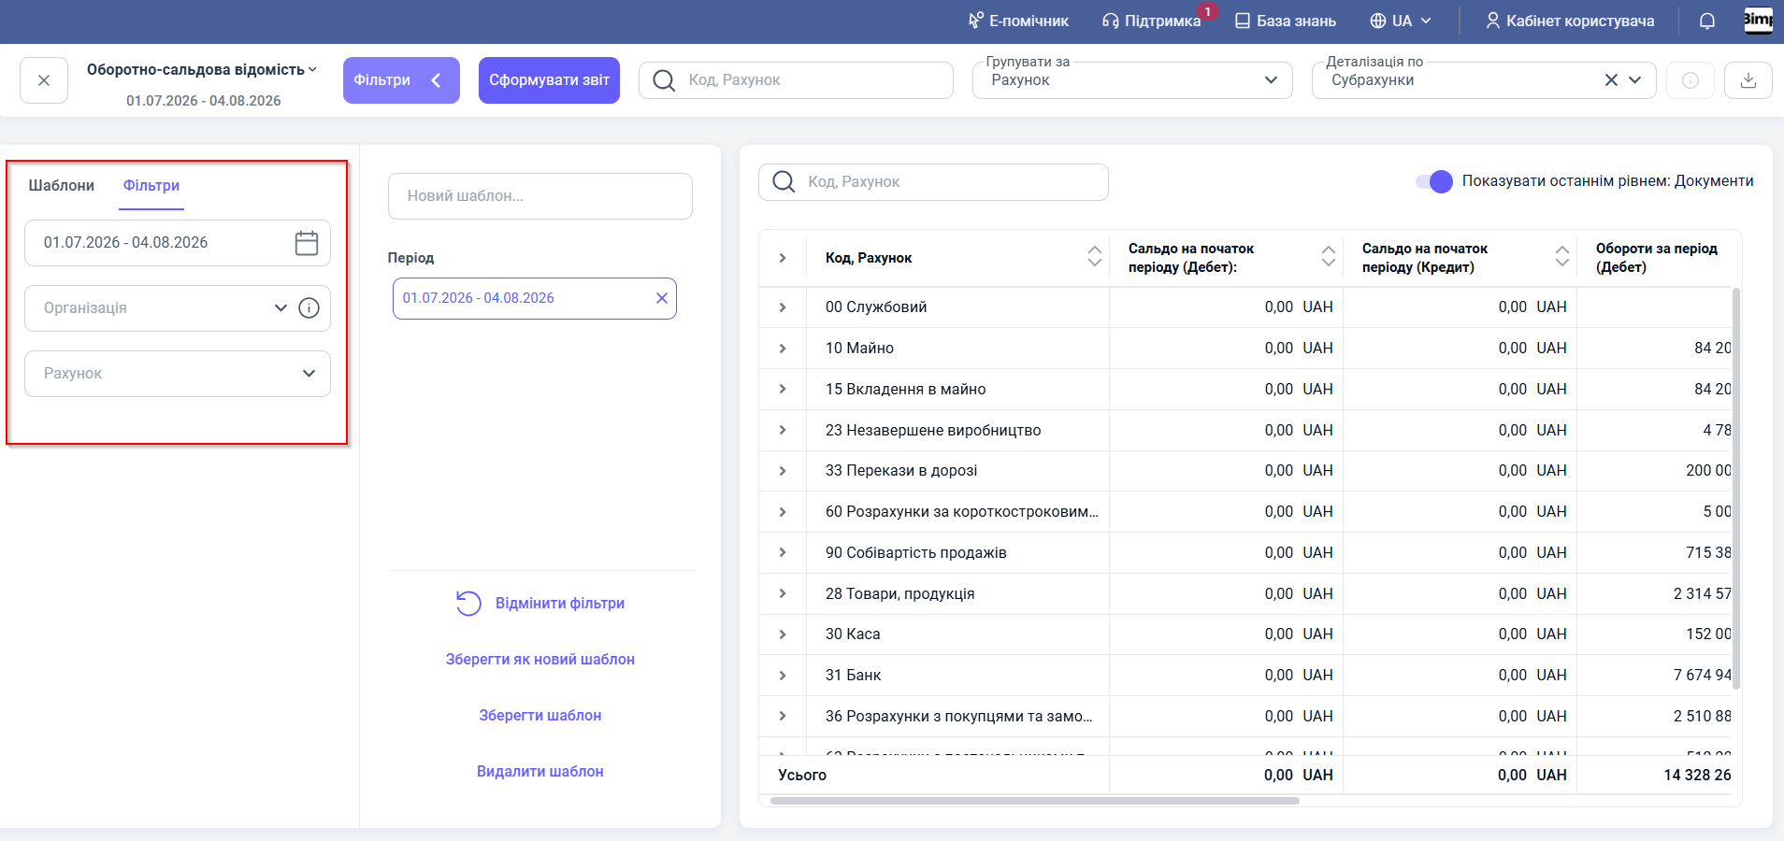The width and height of the screenshot is (1784, 841).
Task: Expand all rows via the header chevron
Action: pos(783,258)
